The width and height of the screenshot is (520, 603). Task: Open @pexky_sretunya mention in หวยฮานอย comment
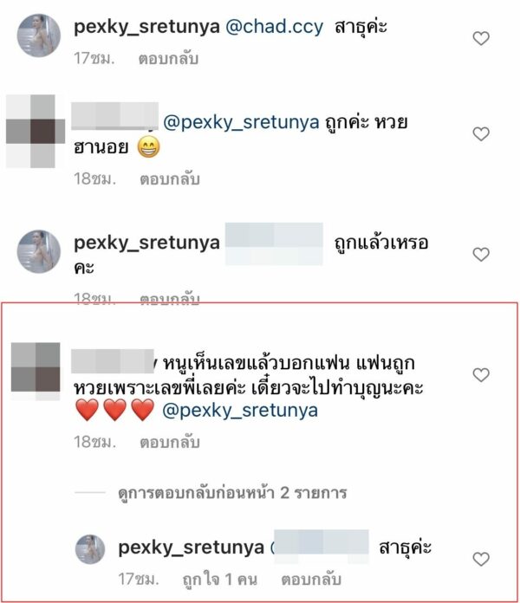coord(241,122)
